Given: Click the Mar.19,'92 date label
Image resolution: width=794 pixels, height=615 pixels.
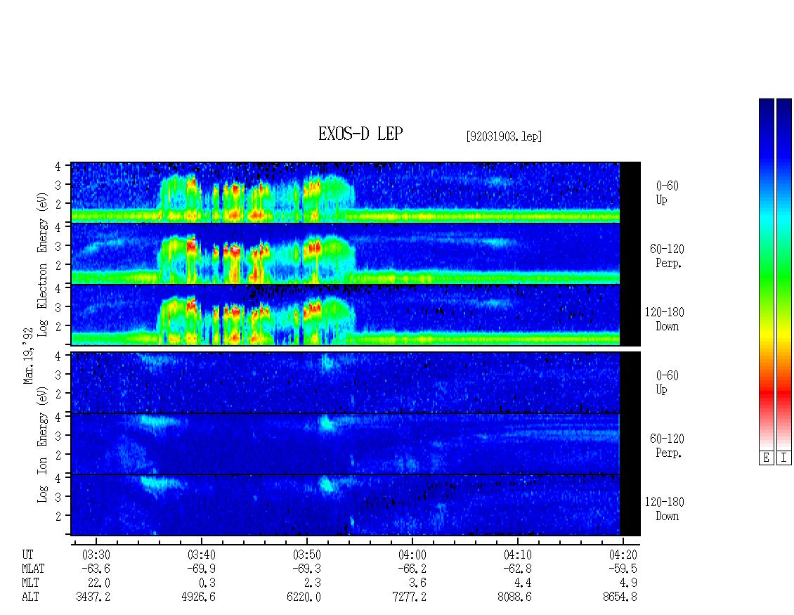Looking at the screenshot, I should [28, 356].
